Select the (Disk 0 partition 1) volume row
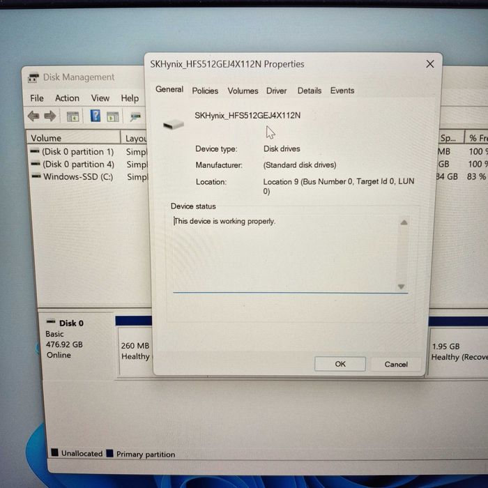 click(x=78, y=152)
